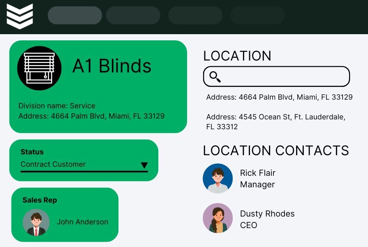Select the first pill tab in the header
368x247 pixels.
click(x=75, y=15)
